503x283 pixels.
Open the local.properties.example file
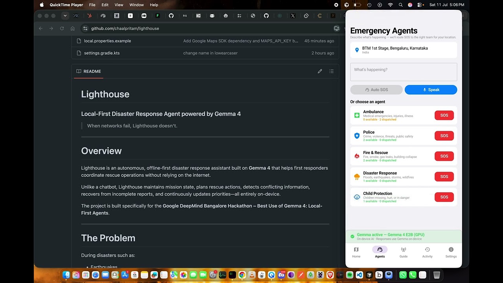click(107, 41)
